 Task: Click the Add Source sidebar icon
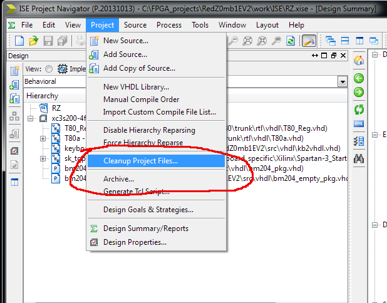coord(14,85)
